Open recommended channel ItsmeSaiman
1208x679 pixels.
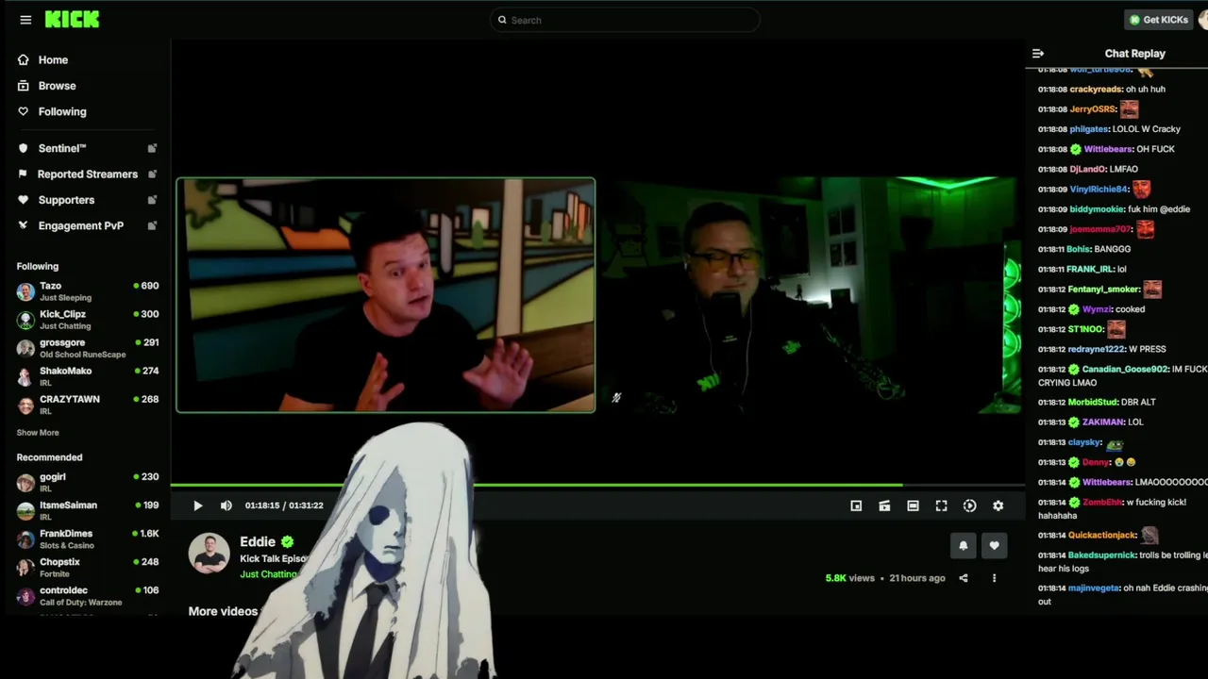point(87,511)
